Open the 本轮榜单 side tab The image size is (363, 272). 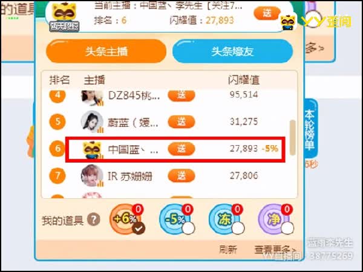(x=310, y=130)
